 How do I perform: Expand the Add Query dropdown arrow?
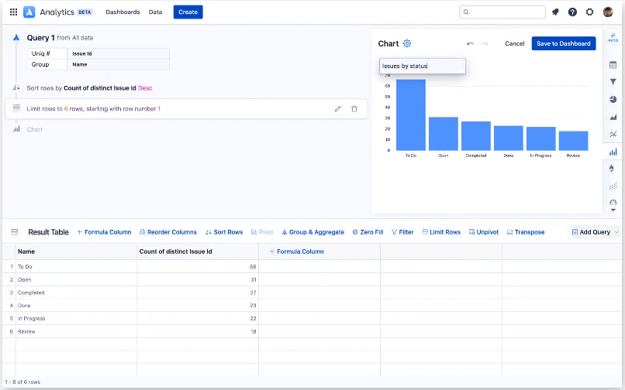tap(616, 232)
